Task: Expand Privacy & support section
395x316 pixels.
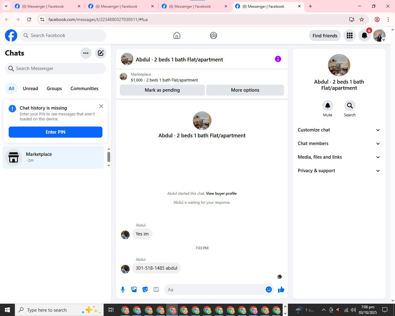Action: 339,171
